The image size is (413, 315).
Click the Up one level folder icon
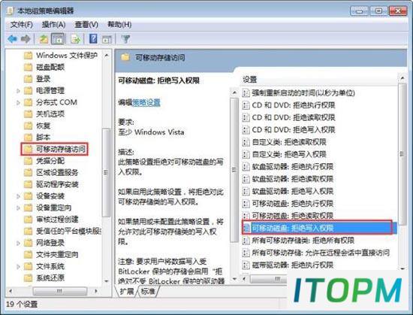click(x=44, y=39)
